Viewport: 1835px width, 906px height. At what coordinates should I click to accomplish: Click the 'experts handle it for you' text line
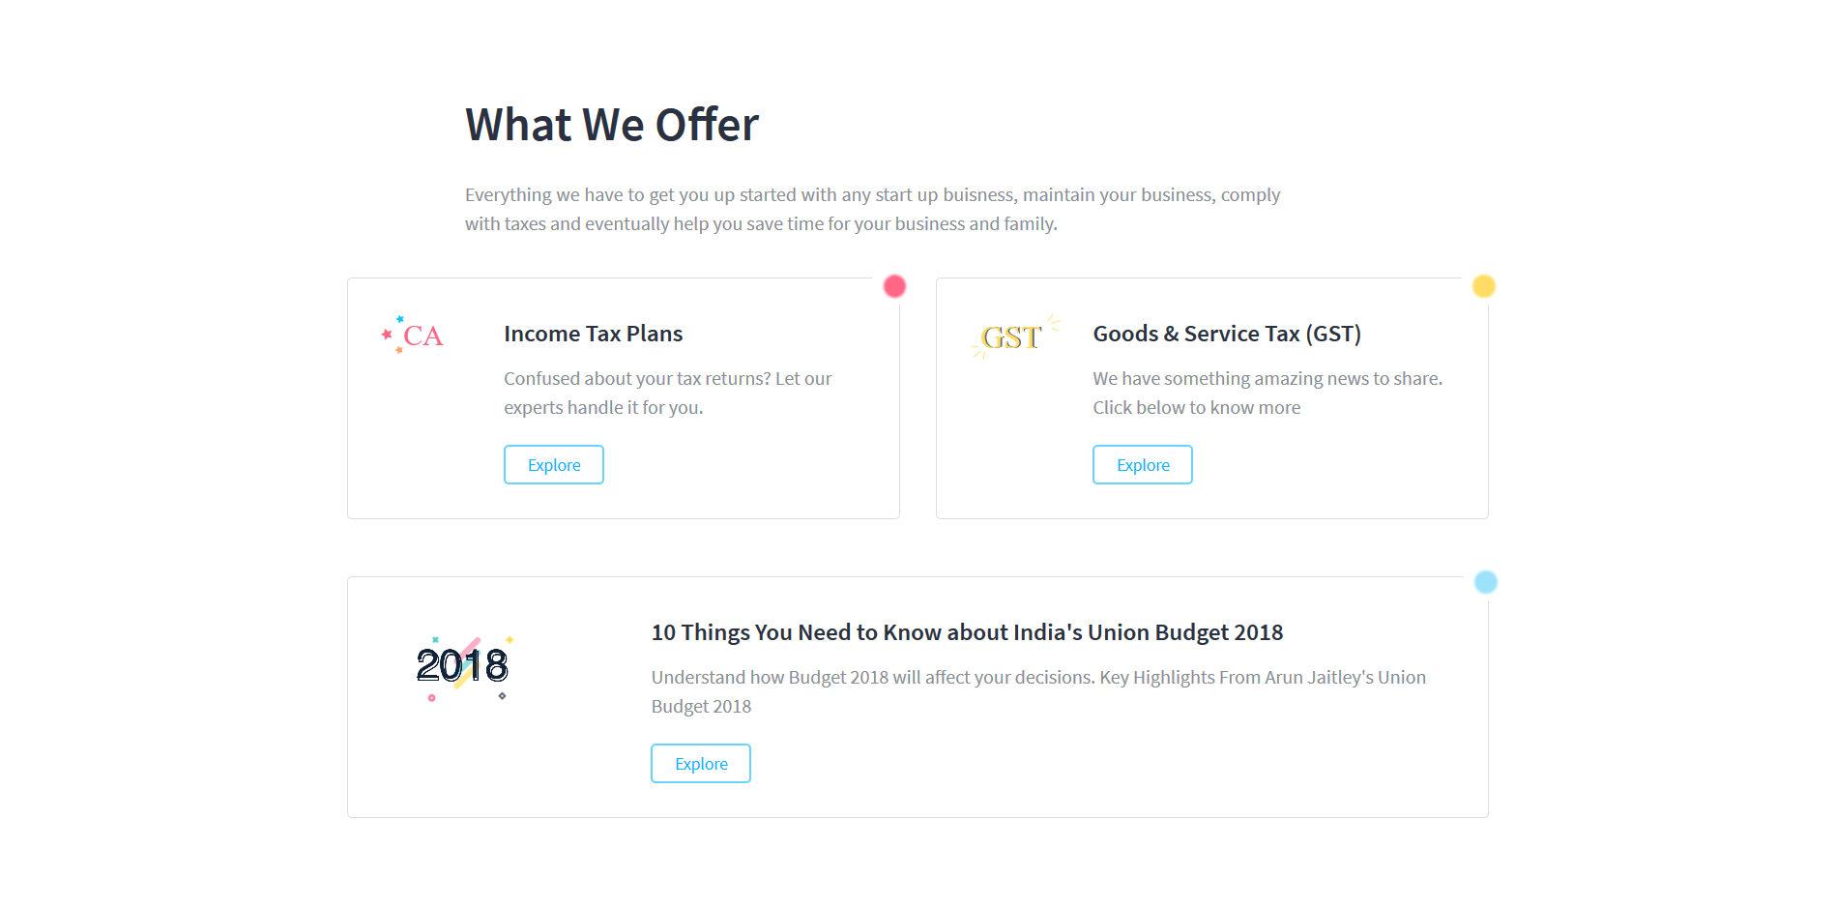point(603,408)
